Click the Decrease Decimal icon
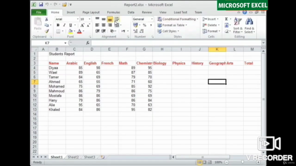The width and height of the screenshot is (296, 166). [142, 31]
